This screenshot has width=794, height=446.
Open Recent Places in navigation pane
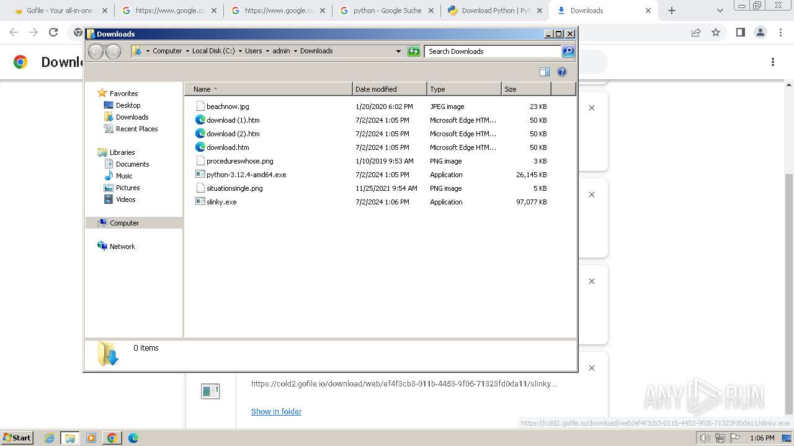(136, 129)
